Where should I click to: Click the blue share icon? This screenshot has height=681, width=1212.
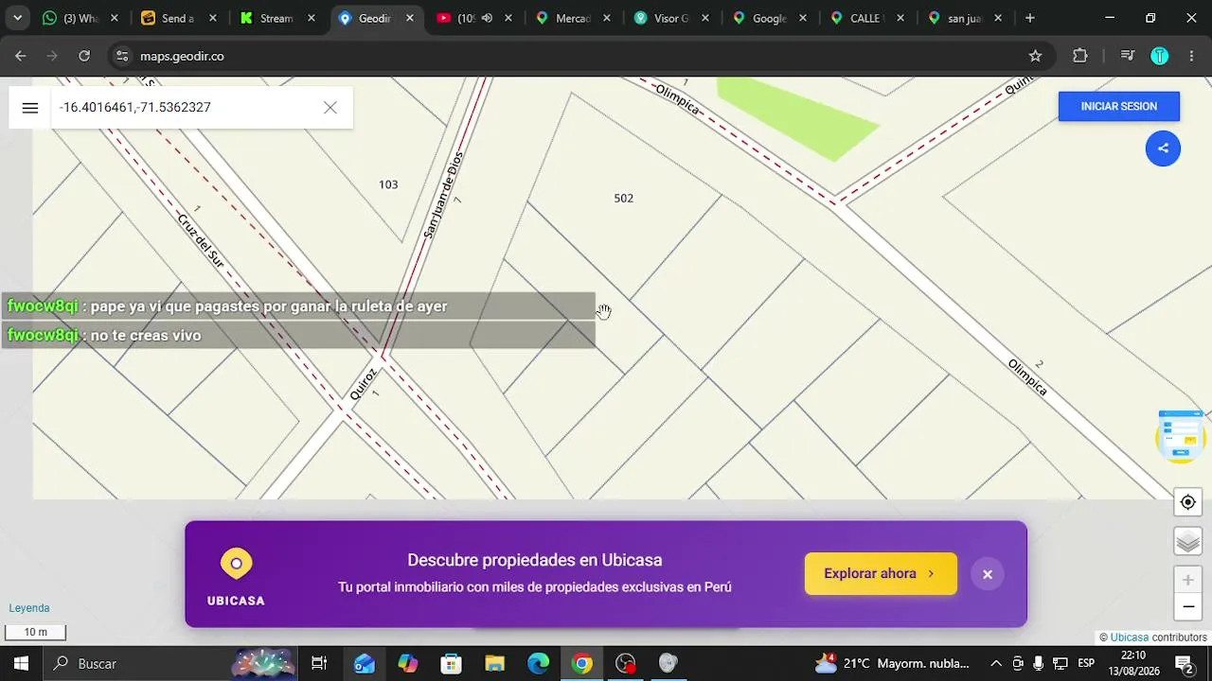[1163, 148]
